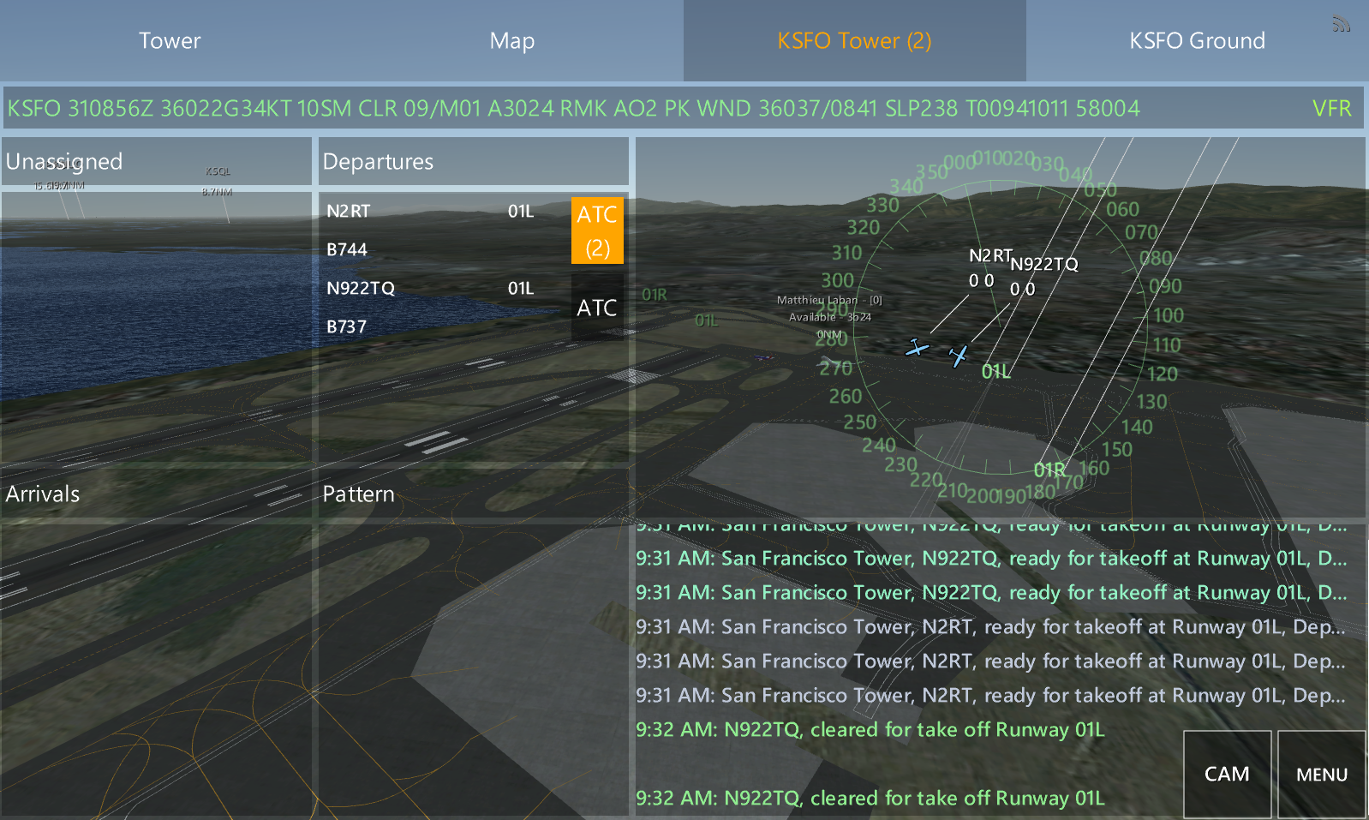Open the MENU button

(1322, 774)
